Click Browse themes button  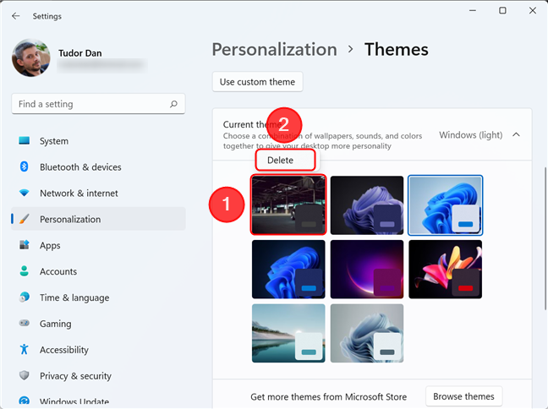pyautogui.click(x=463, y=396)
